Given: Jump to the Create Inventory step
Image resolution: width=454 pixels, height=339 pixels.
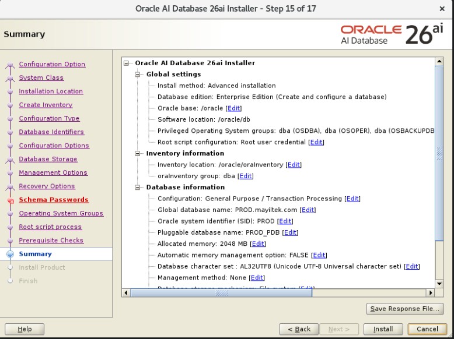Looking at the screenshot, I should click(x=46, y=105).
